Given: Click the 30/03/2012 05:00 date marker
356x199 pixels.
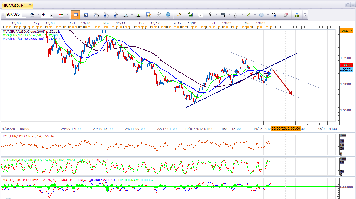Looking at the screenshot, I should (286, 129).
